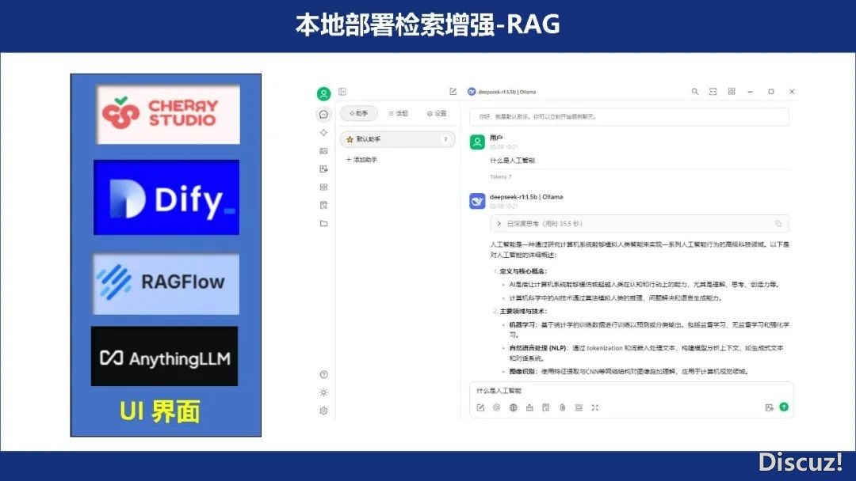
Task: Click new topic icon in input toolbar
Action: 480,407
